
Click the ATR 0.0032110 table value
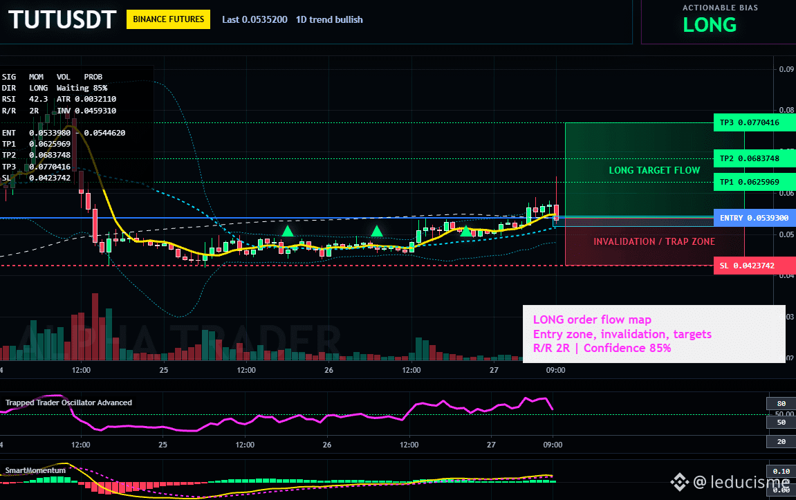tap(86, 99)
